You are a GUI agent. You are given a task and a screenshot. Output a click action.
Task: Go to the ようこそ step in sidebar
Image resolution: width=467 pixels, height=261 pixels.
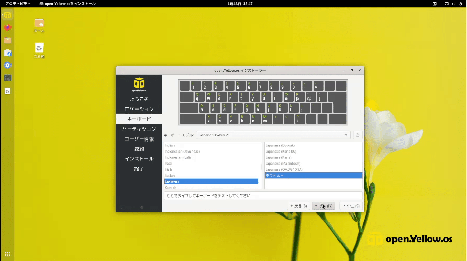tap(139, 99)
